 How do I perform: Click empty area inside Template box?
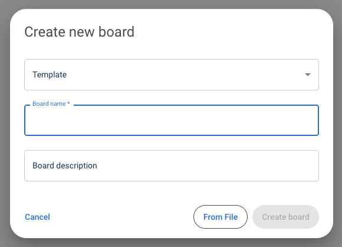(185, 75)
